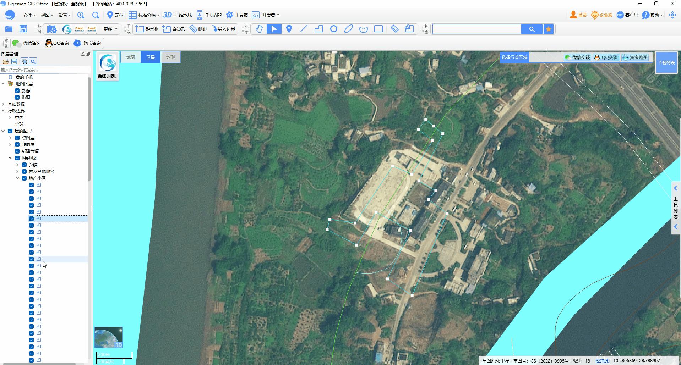Choose the circle drawing tool
The image size is (681, 365).
pos(334,29)
